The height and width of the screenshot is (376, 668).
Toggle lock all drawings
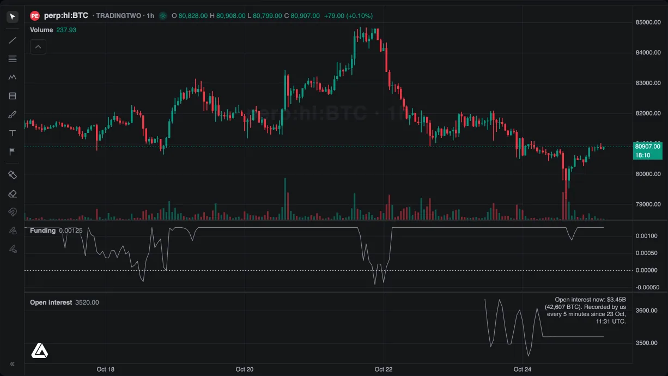13,231
